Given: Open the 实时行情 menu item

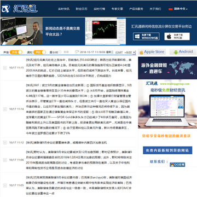Looking at the screenshot, I should (100, 9).
